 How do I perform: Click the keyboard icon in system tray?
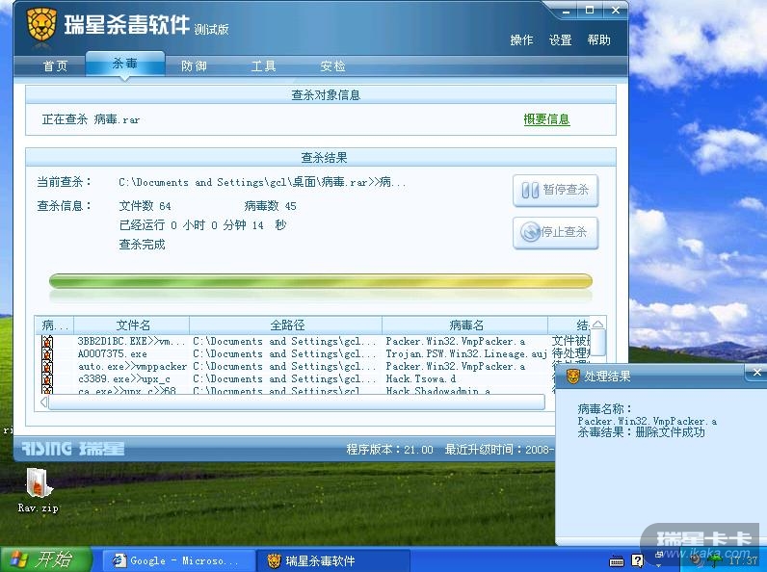[x=617, y=560]
